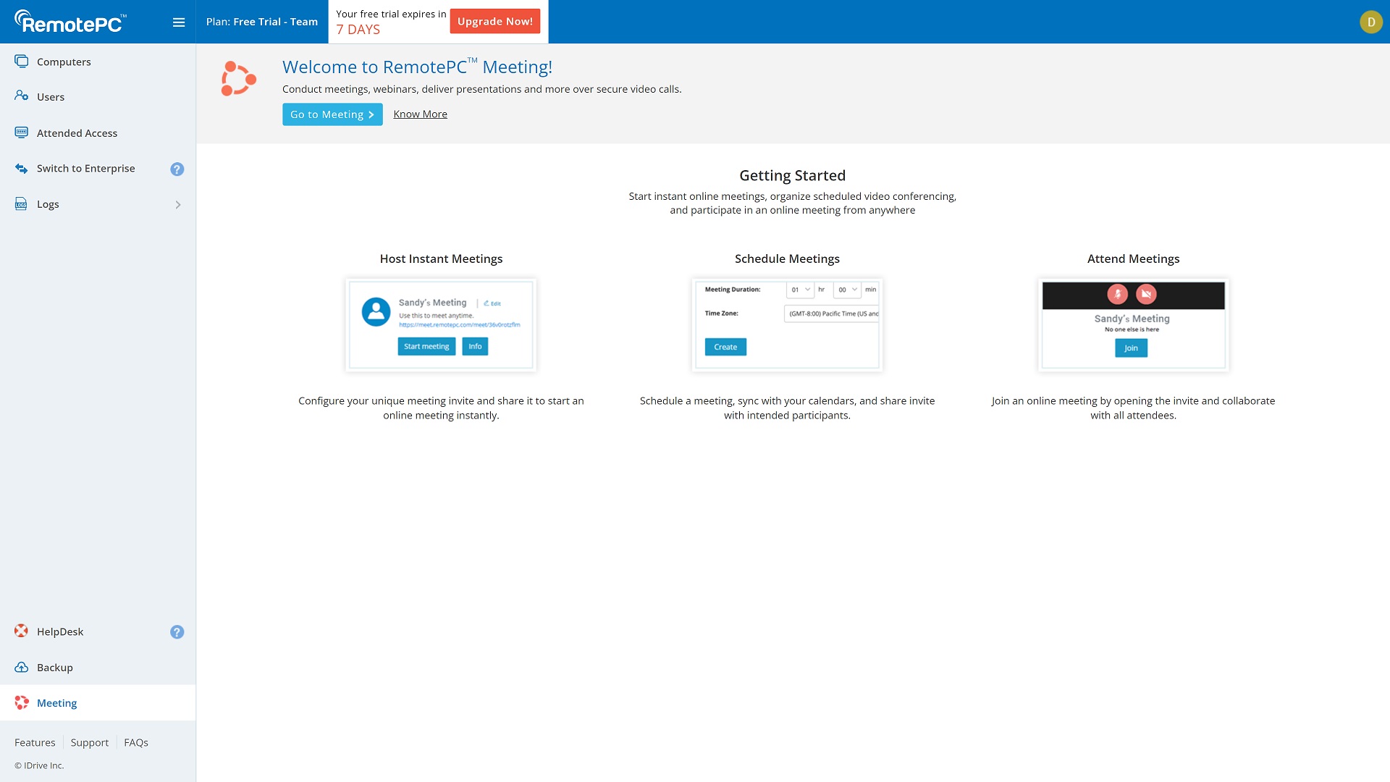Open Support footer link
Image resolution: width=1390 pixels, height=782 pixels.
tap(90, 742)
